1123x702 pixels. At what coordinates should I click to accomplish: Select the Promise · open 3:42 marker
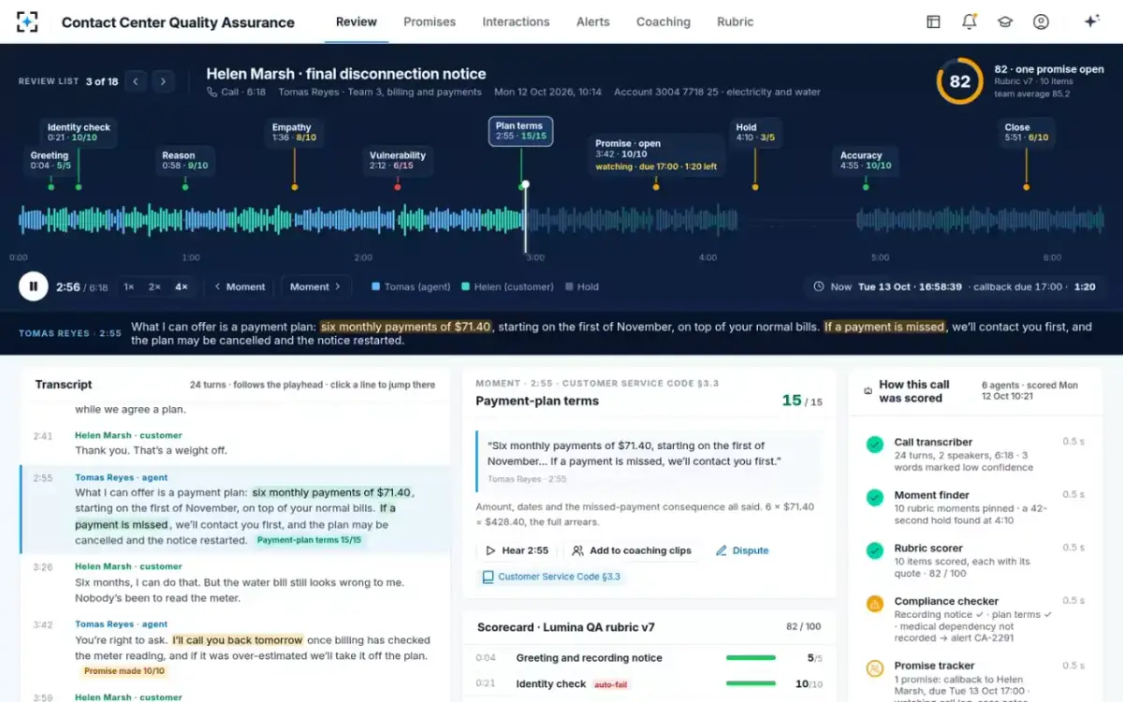656,155
